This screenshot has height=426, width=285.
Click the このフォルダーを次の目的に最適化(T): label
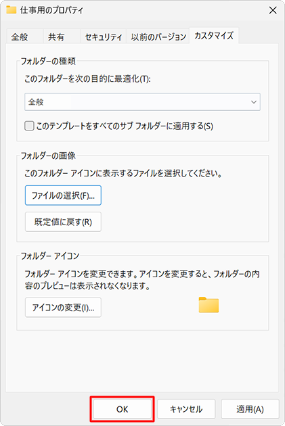tap(87, 79)
